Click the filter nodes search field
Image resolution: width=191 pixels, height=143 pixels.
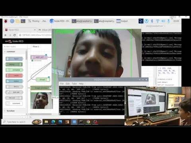pos(15,46)
